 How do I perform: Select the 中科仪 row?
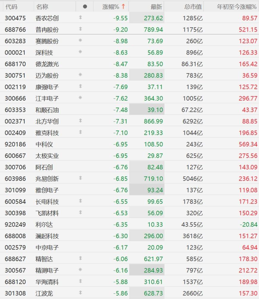point(129,144)
